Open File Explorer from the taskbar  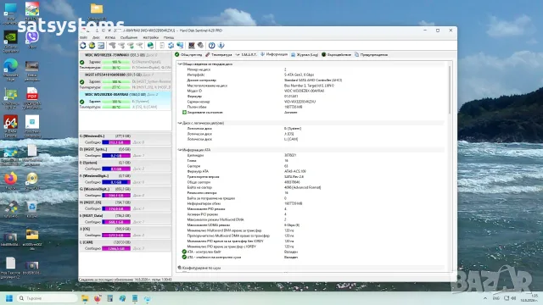(x=85, y=298)
